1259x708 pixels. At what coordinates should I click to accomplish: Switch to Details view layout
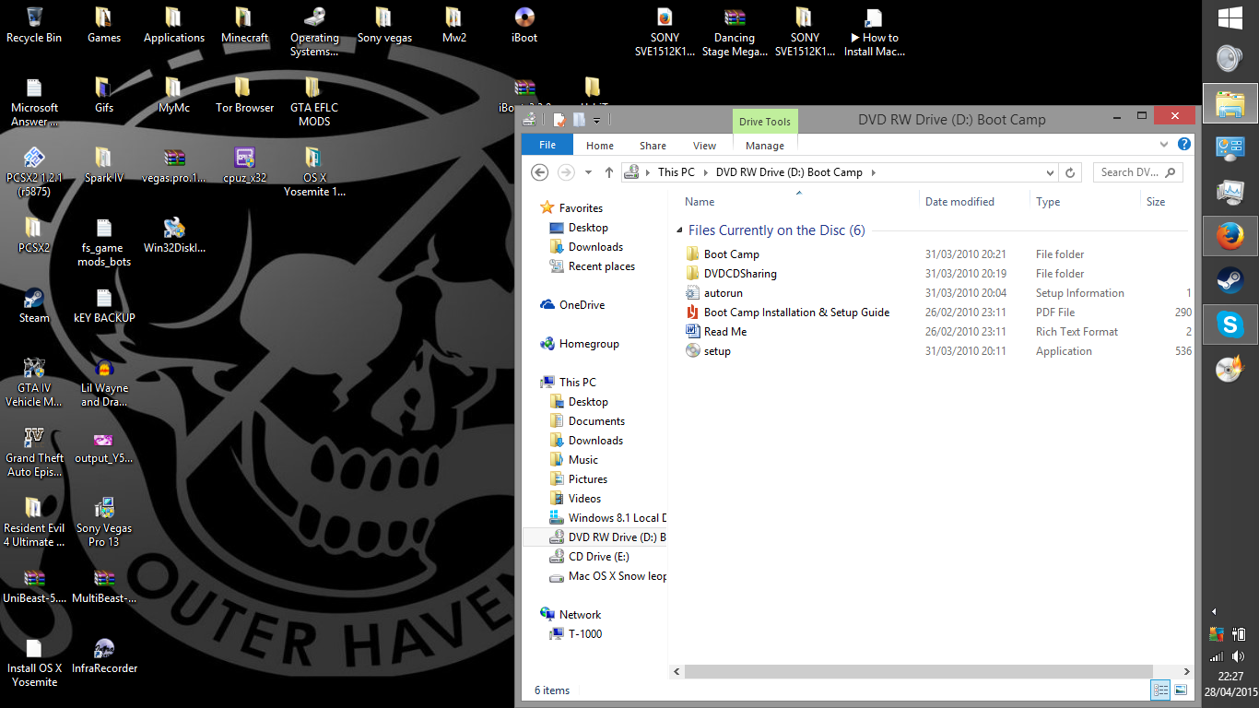(1160, 690)
